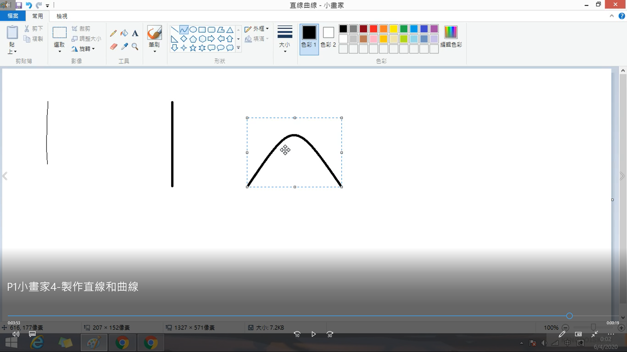627x352 pixels.
Task: Select Color 1 as active color
Action: pyautogui.click(x=309, y=39)
